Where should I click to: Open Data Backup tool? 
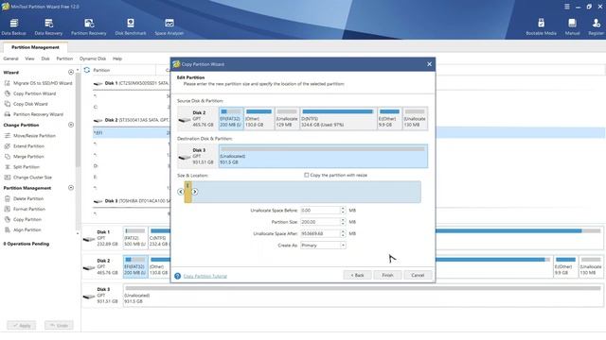13,27
